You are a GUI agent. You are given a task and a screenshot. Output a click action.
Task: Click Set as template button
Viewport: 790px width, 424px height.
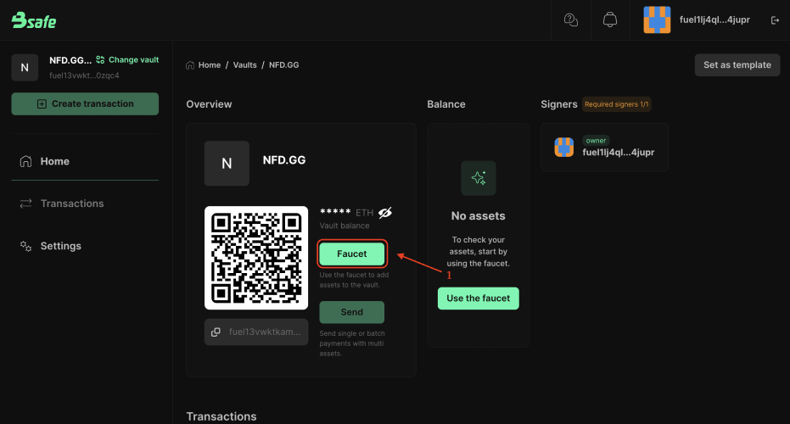click(737, 65)
